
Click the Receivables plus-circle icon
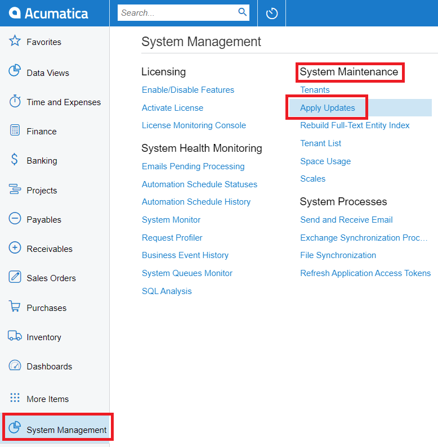tap(15, 247)
